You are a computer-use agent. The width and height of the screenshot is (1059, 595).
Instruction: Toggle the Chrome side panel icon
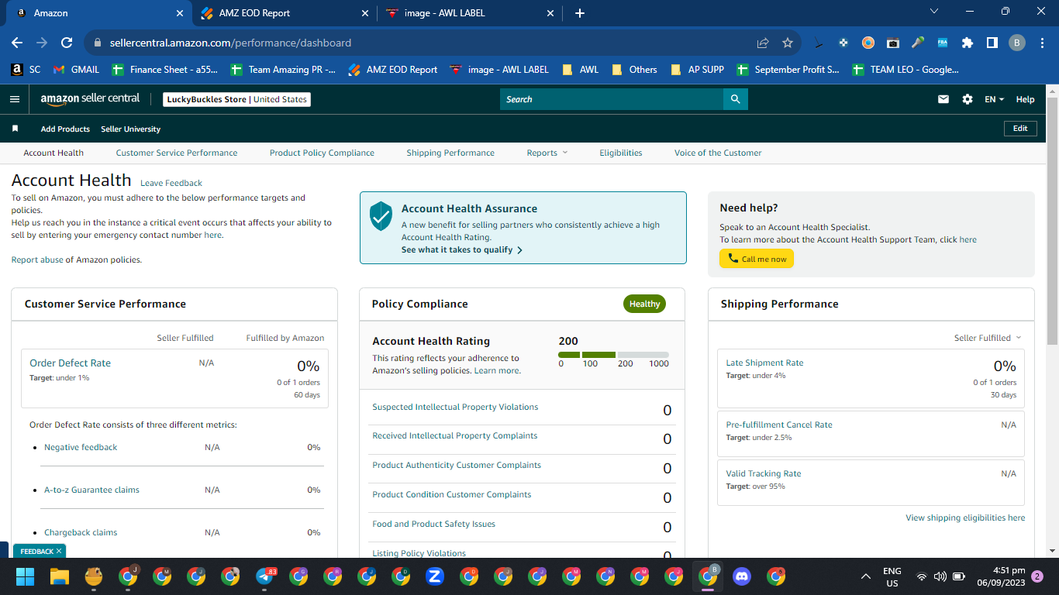pos(992,43)
